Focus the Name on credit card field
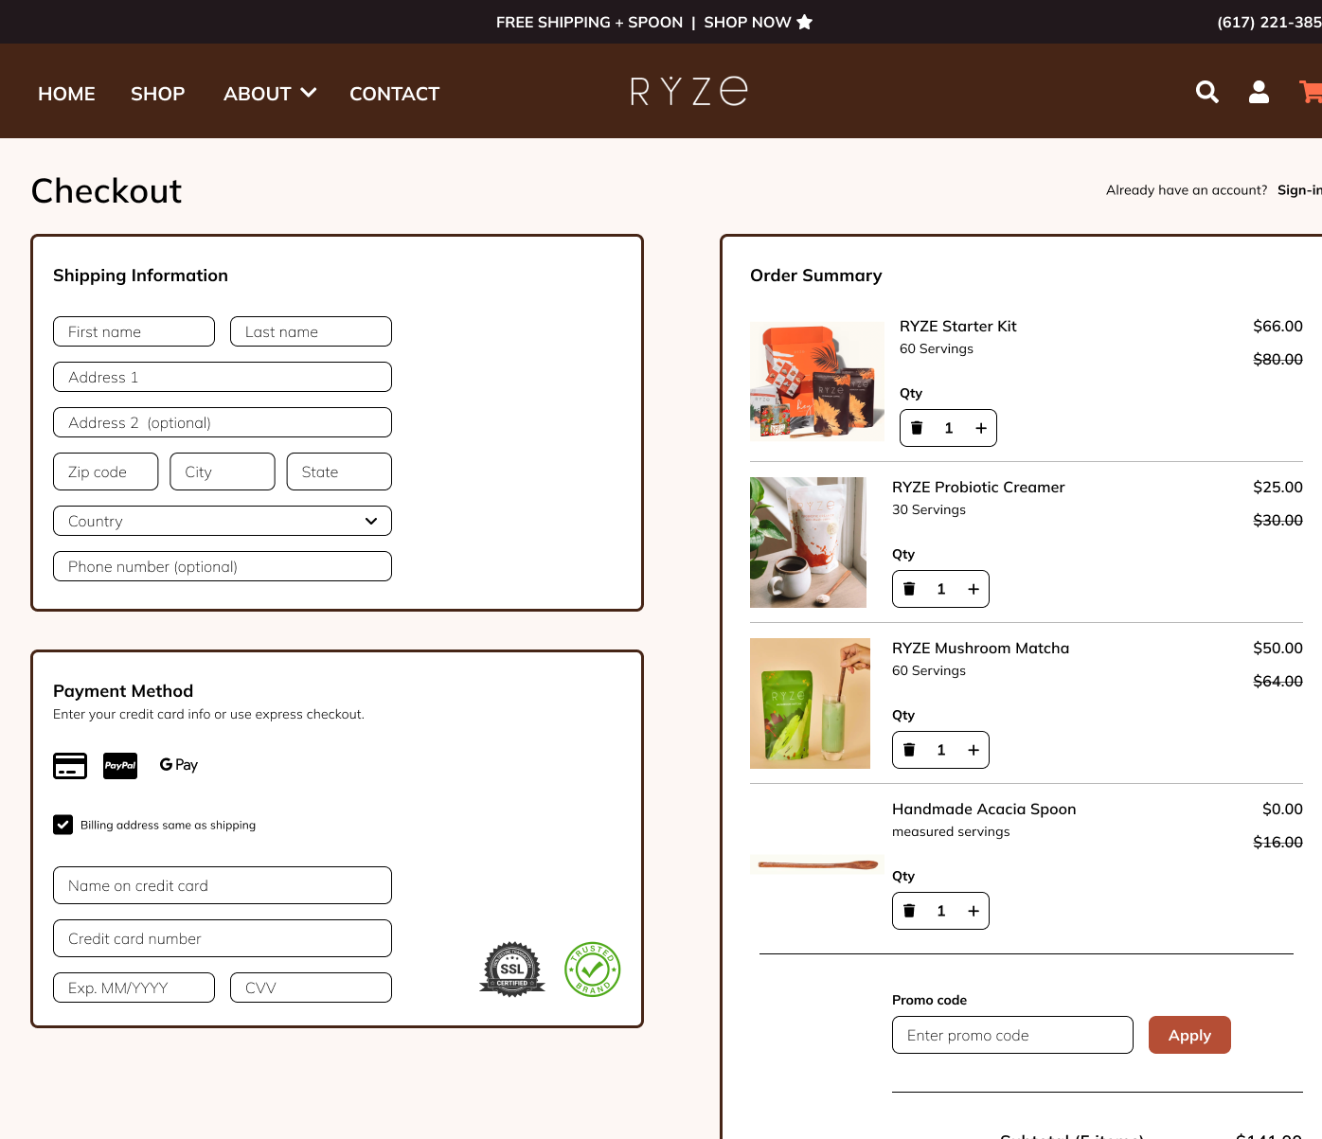This screenshot has width=1322, height=1139. tap(223, 885)
